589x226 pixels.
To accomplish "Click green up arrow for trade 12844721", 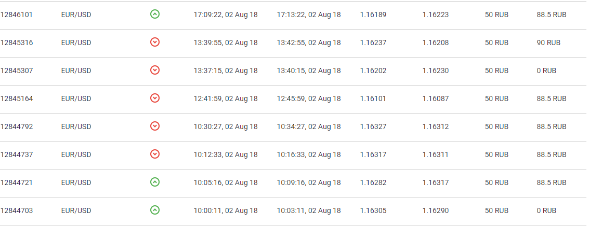I will click(155, 182).
